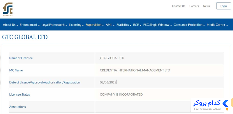Viewport: 233px width, 114px height.
Task: Open the News link
Action: pyautogui.click(x=206, y=6)
